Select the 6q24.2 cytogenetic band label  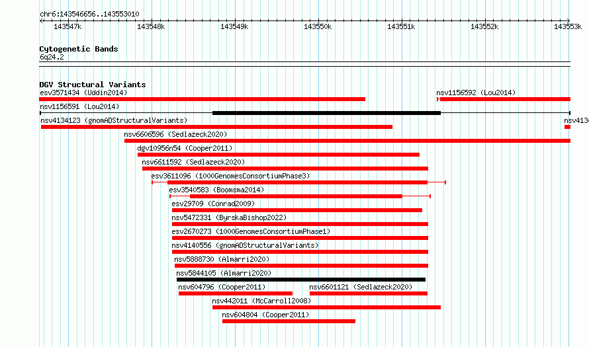click(x=52, y=57)
